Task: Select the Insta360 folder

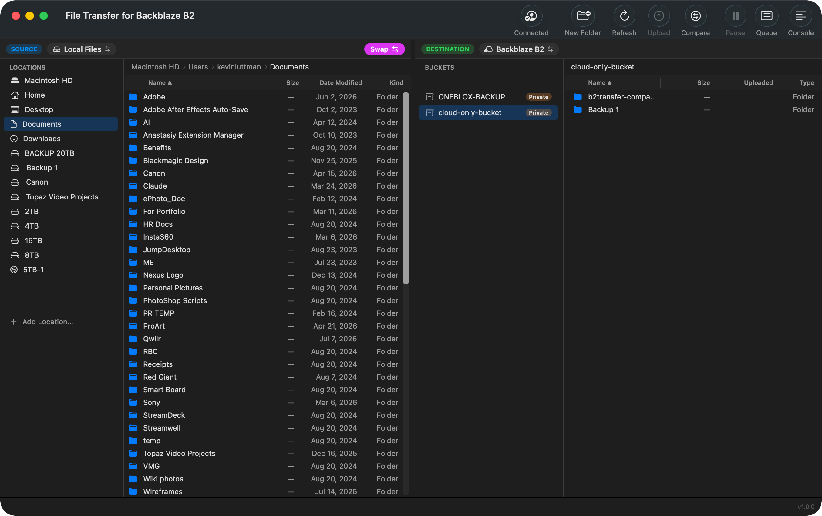Action: (264, 237)
